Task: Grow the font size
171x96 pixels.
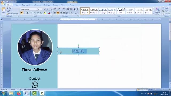Action: pos(45,9)
